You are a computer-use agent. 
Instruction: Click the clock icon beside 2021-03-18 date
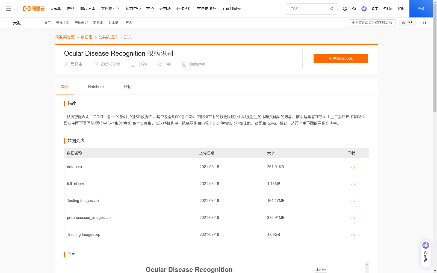tap(96, 64)
